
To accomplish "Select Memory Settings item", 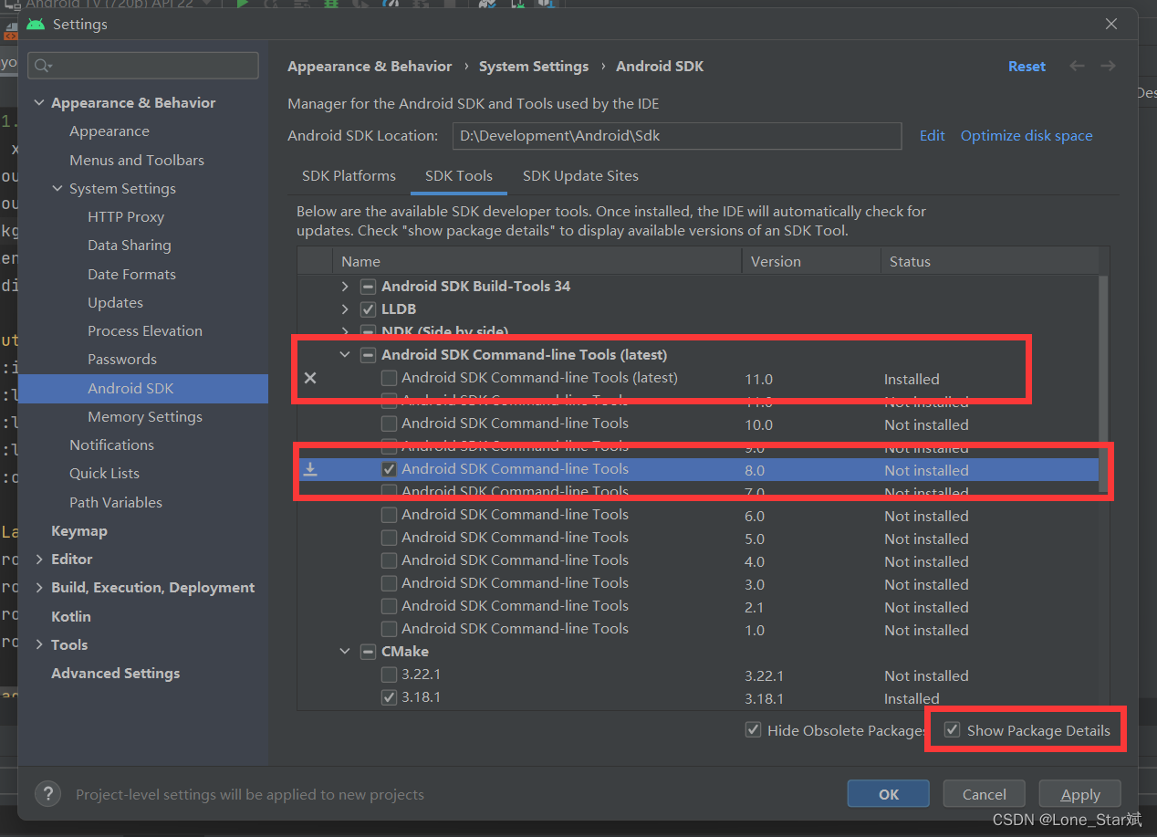I will 145,417.
